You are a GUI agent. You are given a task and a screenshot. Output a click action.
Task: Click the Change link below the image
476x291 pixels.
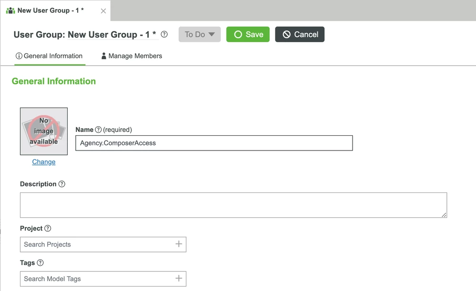[x=43, y=161]
